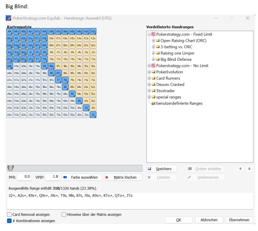Screen dimensions: 258x231
Task: Click Matrix löschen button
Action: (123, 177)
